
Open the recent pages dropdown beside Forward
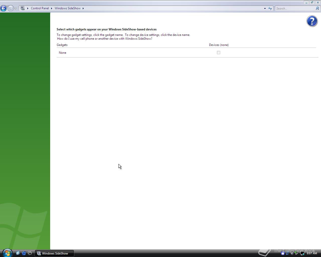[15, 9]
